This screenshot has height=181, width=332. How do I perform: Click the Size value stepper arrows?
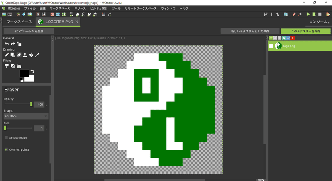(46, 128)
